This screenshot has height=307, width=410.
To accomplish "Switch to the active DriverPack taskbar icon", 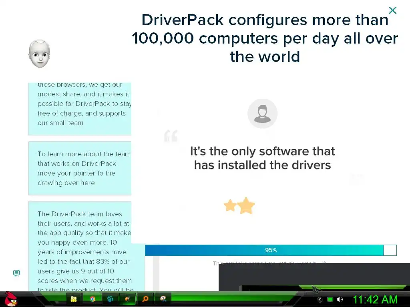I will click(128, 299).
